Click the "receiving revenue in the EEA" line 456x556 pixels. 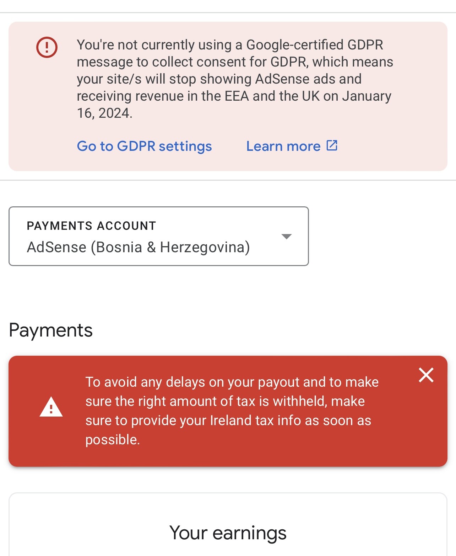tap(234, 96)
